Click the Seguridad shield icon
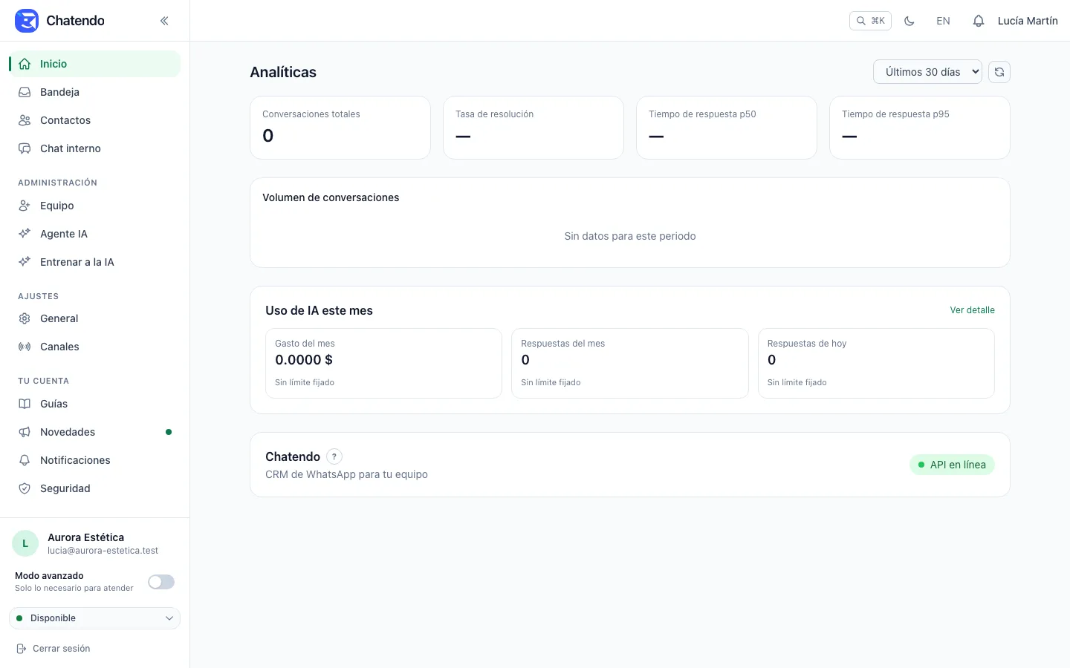 25,488
